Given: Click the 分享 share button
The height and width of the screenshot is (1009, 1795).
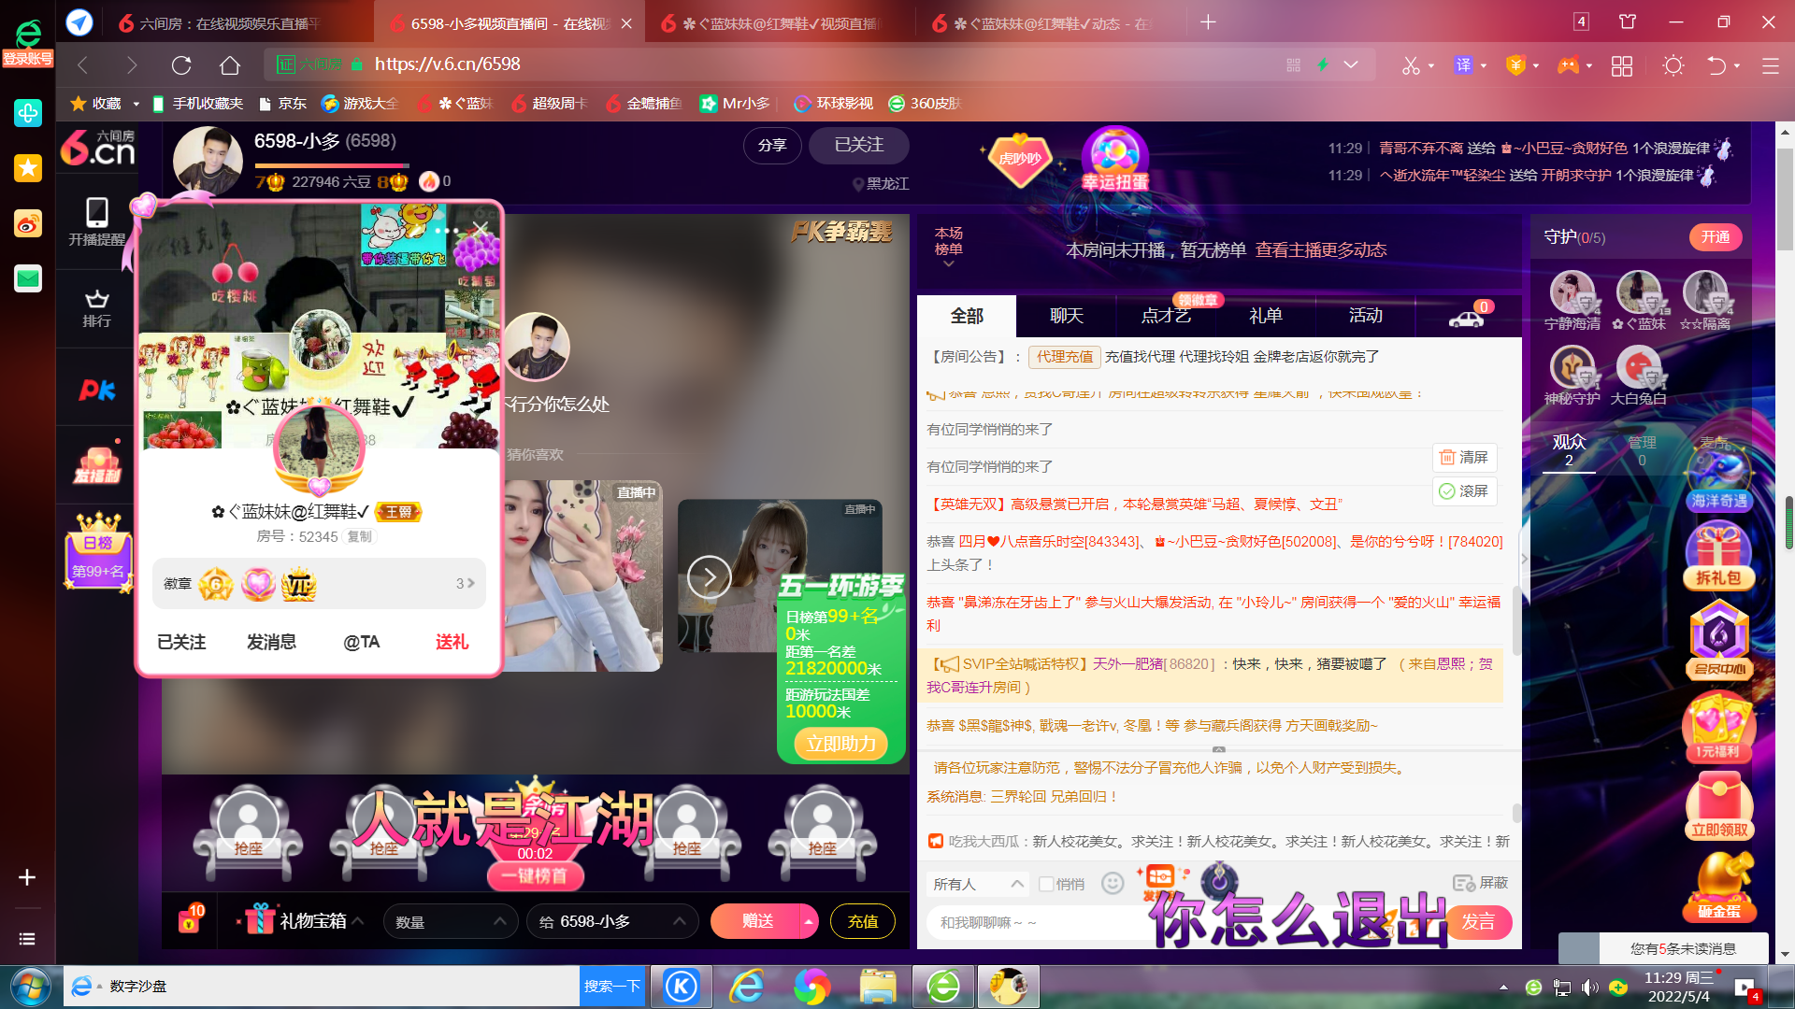Looking at the screenshot, I should pyautogui.click(x=772, y=145).
